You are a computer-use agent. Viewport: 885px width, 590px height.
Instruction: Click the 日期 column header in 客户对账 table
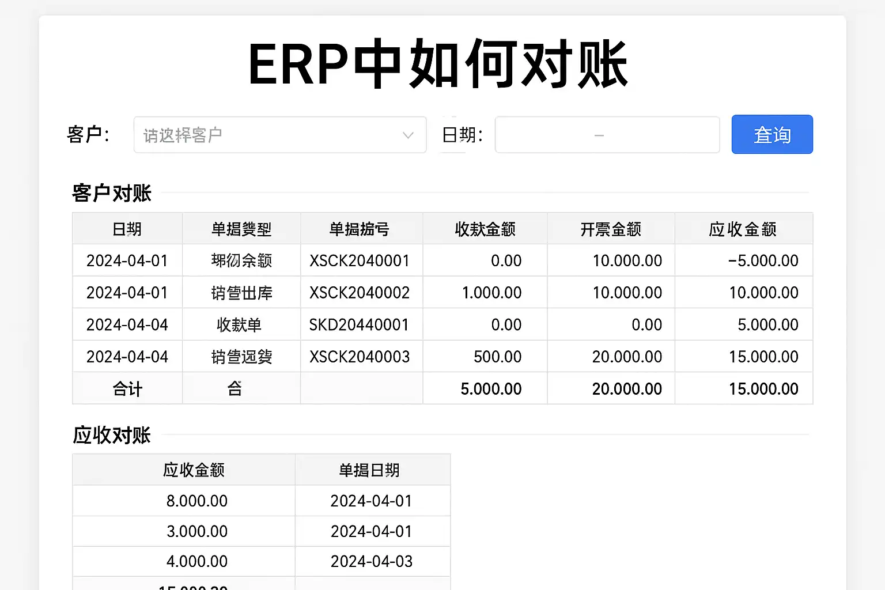[x=127, y=229]
